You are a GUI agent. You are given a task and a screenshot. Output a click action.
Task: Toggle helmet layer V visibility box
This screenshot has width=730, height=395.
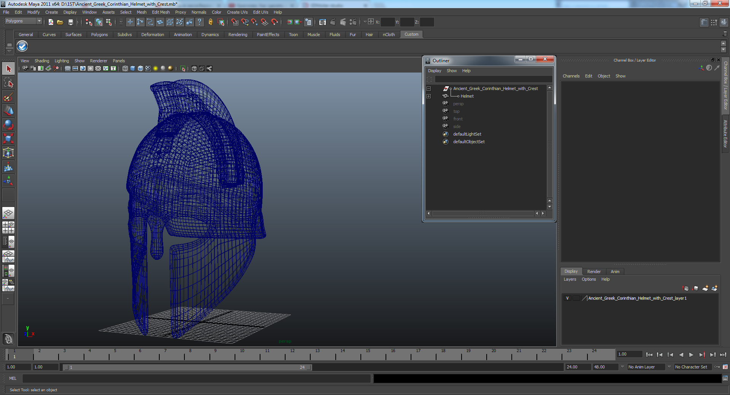tap(567, 298)
